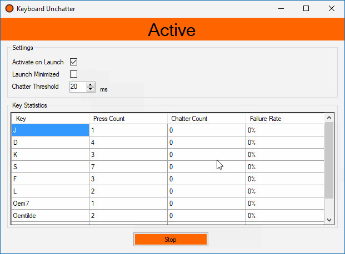Screen dimensions: 345x254
Task: Minimize the Keyboard Unchatter window
Action: coord(281,8)
